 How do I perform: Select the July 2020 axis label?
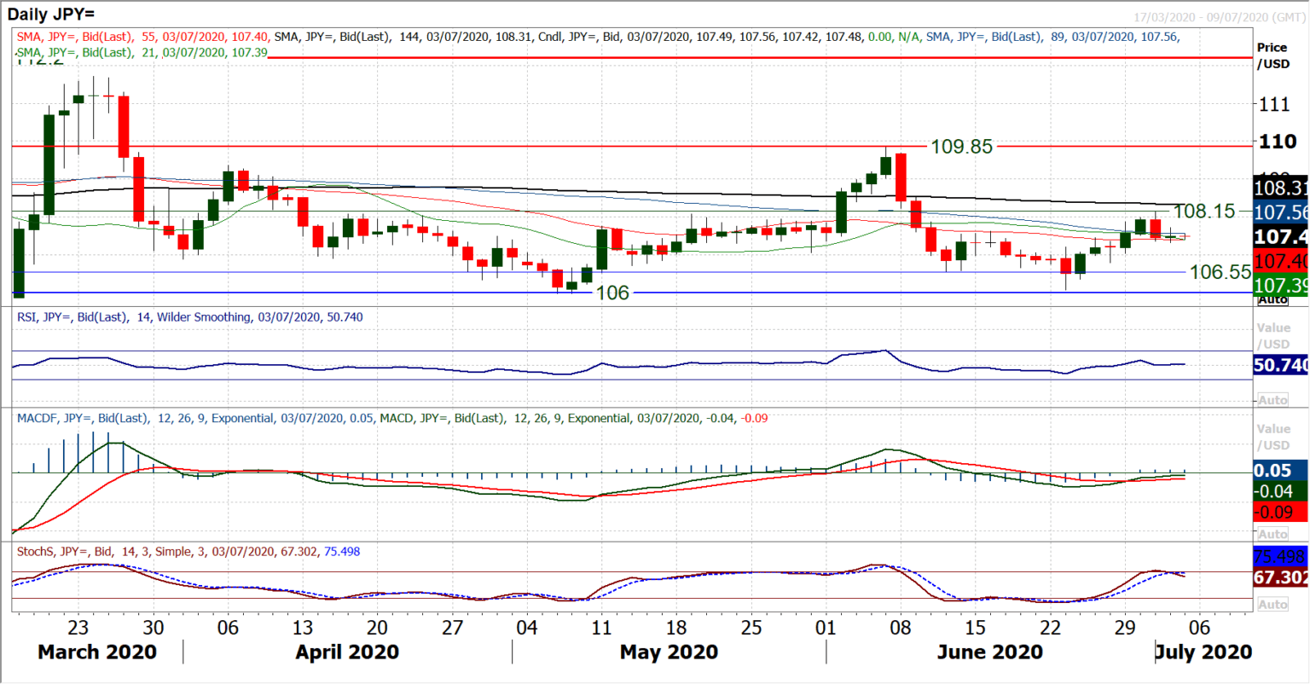[x=1202, y=652]
